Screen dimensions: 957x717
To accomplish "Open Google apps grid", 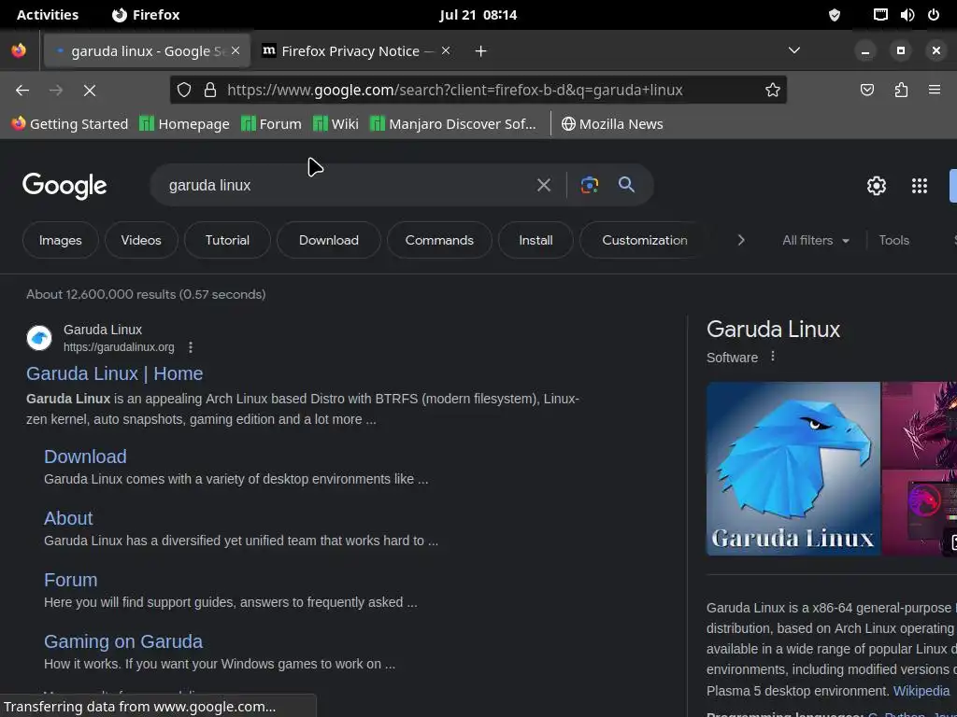I will coord(920,186).
